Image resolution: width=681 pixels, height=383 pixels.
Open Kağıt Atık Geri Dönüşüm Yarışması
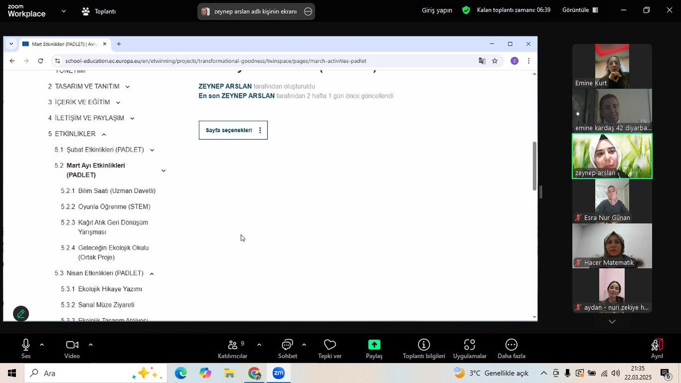pos(113,227)
